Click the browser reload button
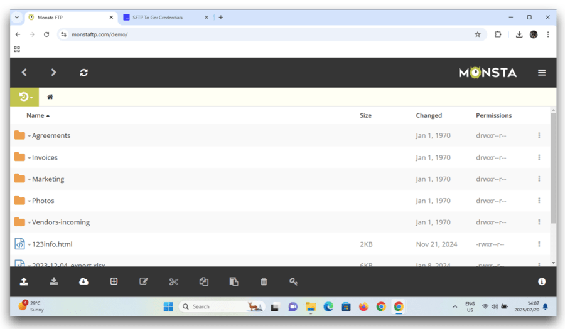The width and height of the screenshot is (565, 329). (46, 34)
